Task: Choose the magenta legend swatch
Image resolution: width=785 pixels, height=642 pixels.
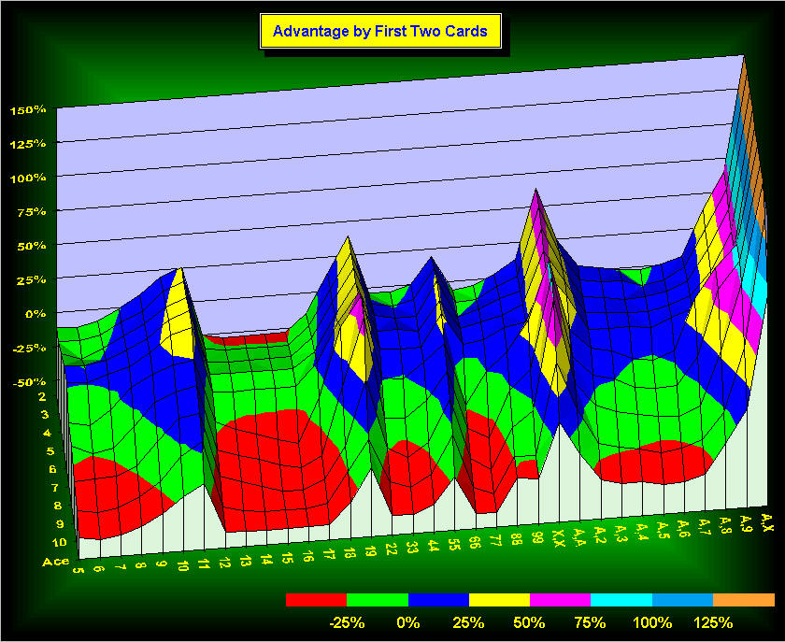Action: tap(560, 599)
